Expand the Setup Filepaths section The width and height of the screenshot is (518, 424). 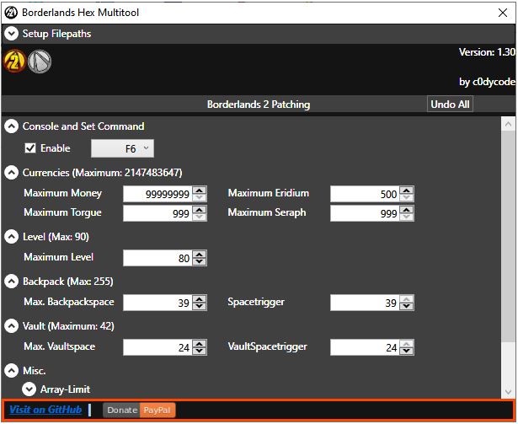[11, 34]
